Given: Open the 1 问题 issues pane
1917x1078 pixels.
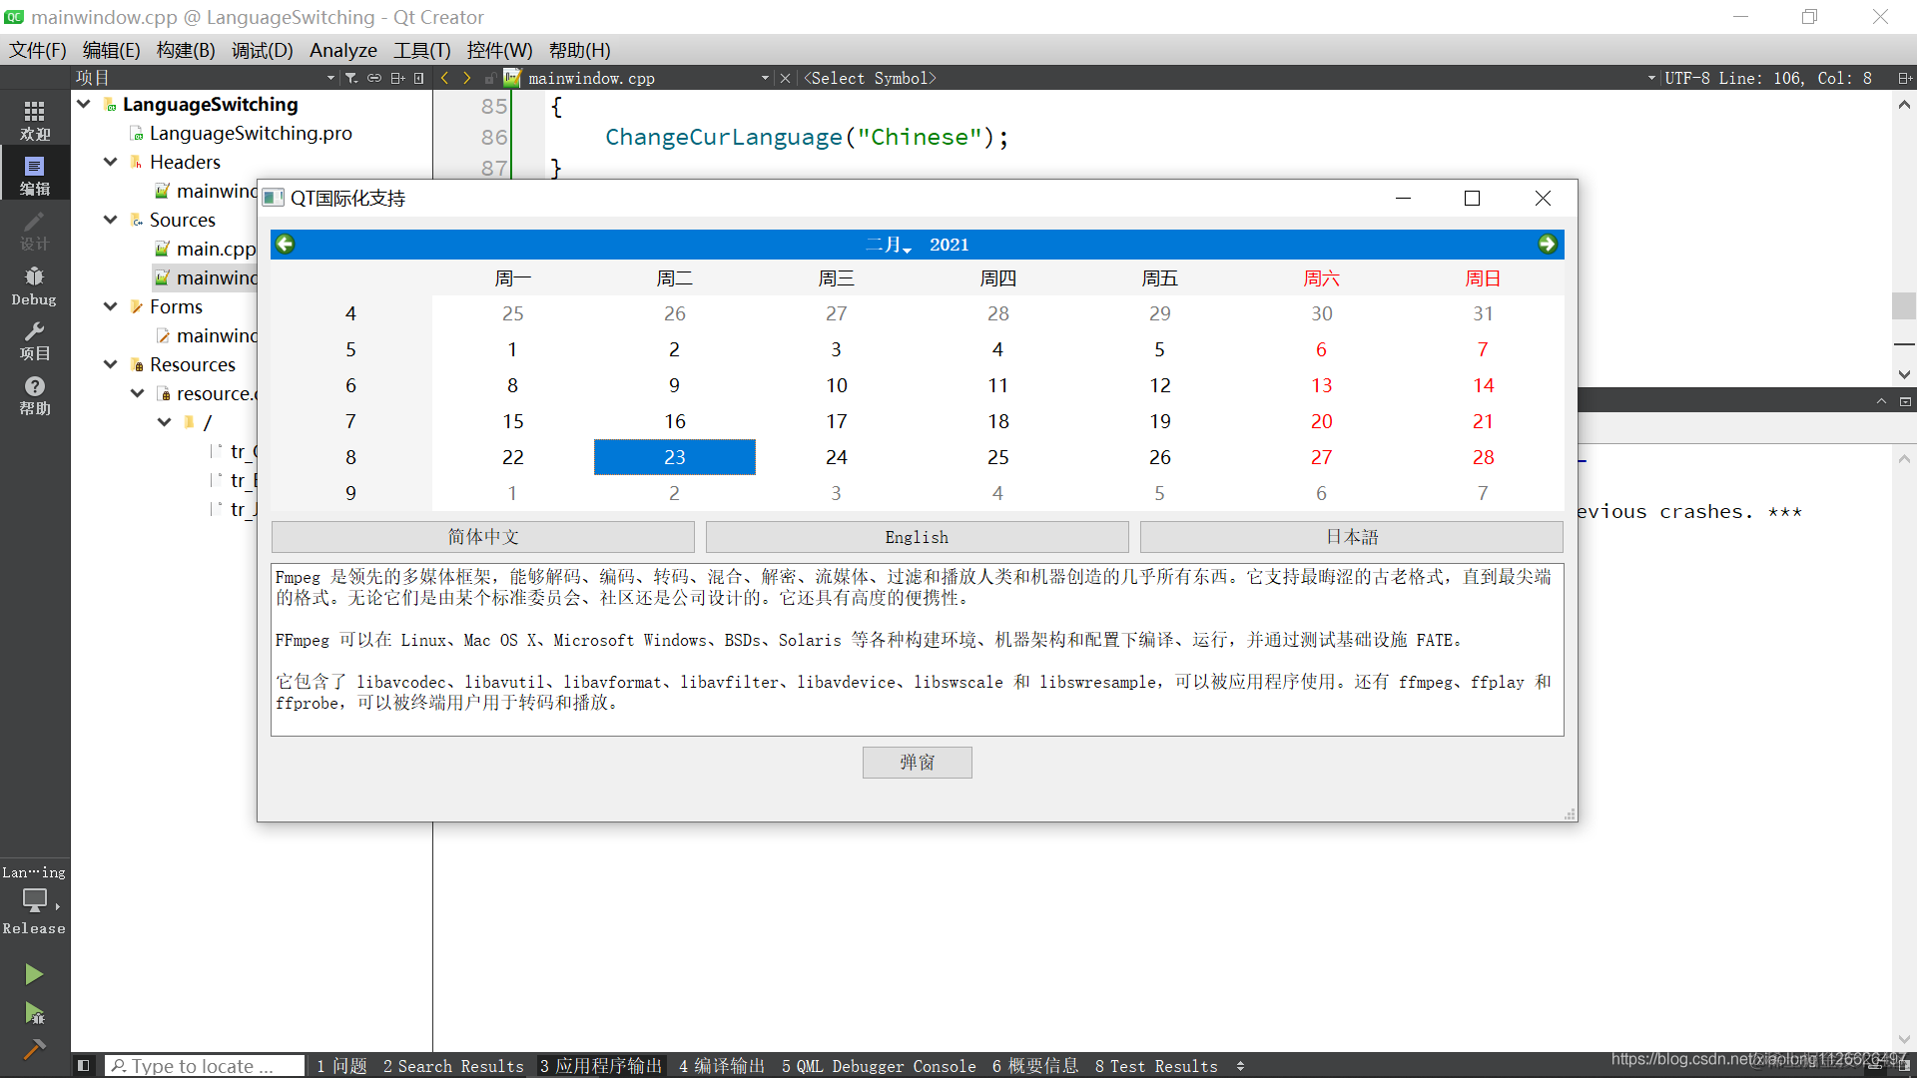Looking at the screenshot, I should pos(341,1066).
